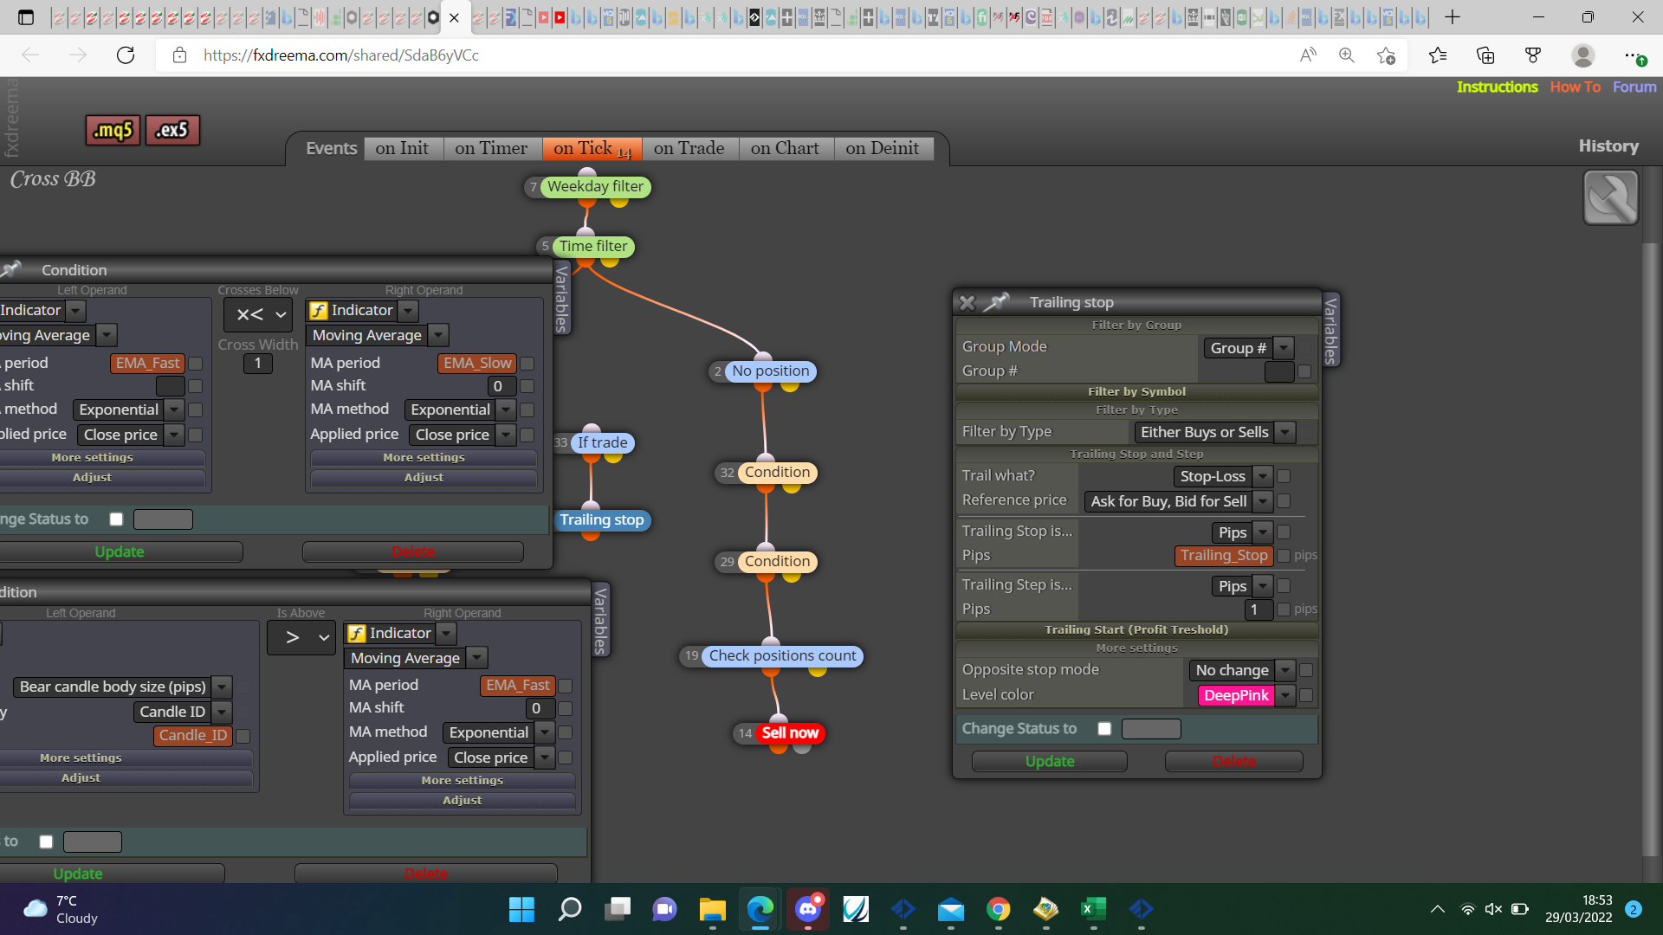Download the .mq5 source file
Screen dimensions: 1663x935
(x=113, y=131)
